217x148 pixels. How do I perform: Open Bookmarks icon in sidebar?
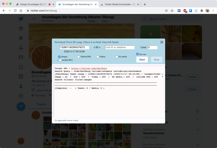pos(21,67)
